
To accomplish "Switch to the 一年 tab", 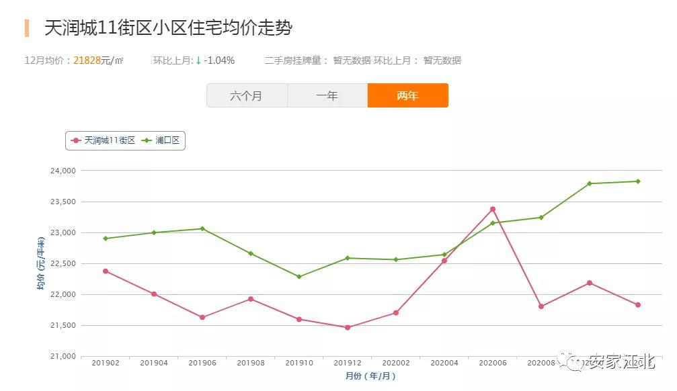I will 327,95.
